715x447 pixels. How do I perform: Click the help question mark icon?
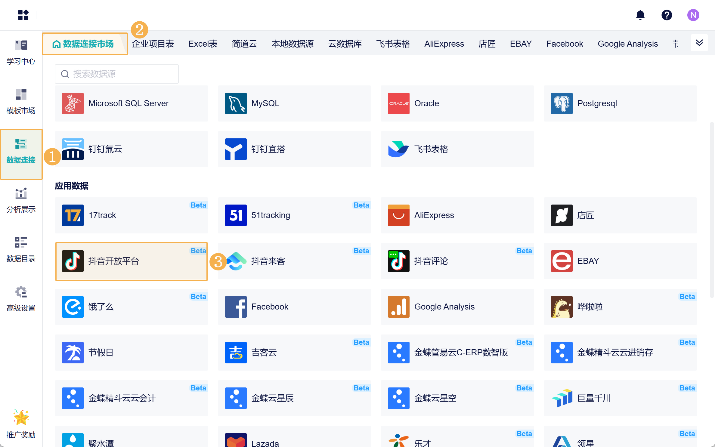coord(667,15)
